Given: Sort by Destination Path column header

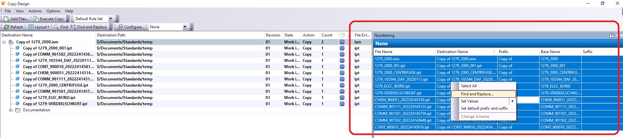Looking at the screenshot, I should pos(180,35).
